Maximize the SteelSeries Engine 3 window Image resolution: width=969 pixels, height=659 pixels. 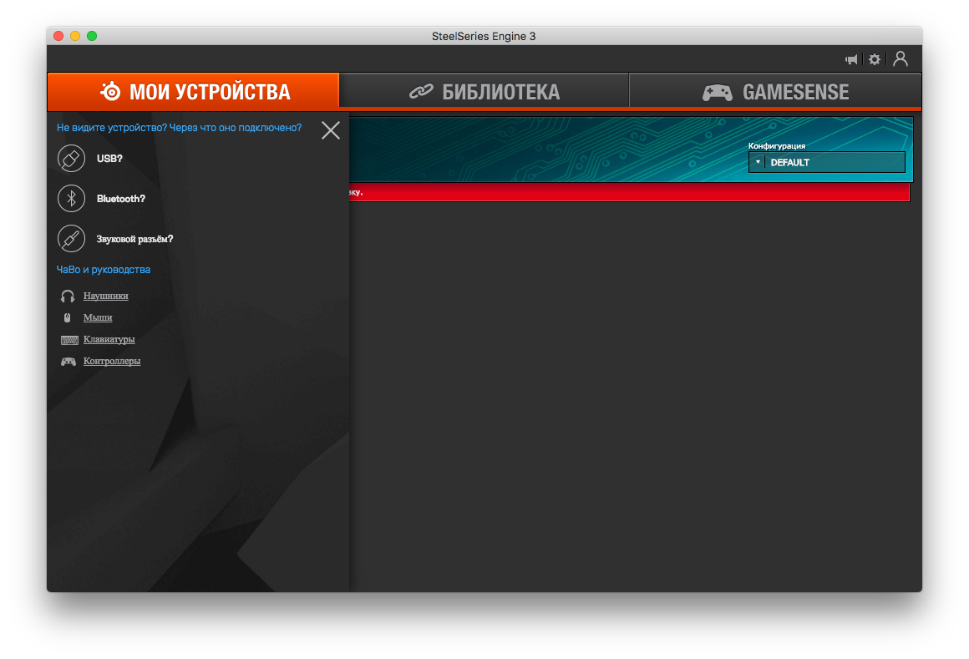[x=92, y=36]
